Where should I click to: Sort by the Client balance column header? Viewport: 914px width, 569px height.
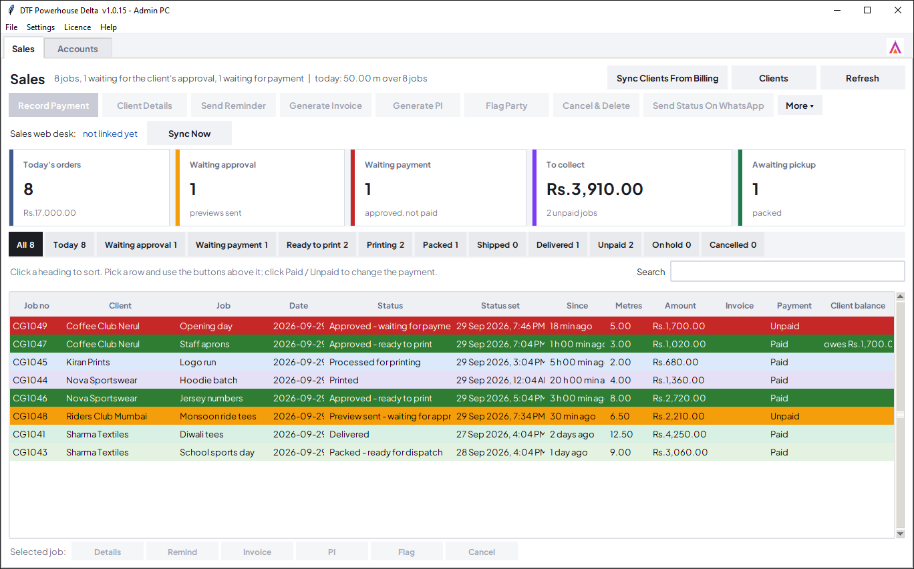point(858,306)
